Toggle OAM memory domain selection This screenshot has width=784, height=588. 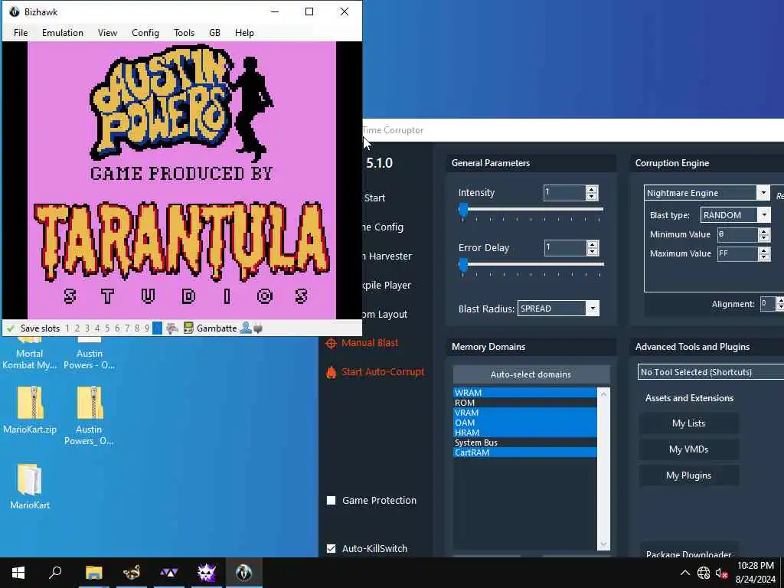click(525, 423)
